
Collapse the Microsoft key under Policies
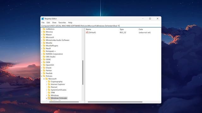click(44, 79)
